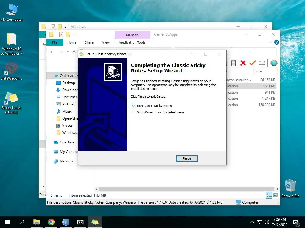Open Music in navigation pane
The height and width of the screenshot is (228, 305).
64,111
